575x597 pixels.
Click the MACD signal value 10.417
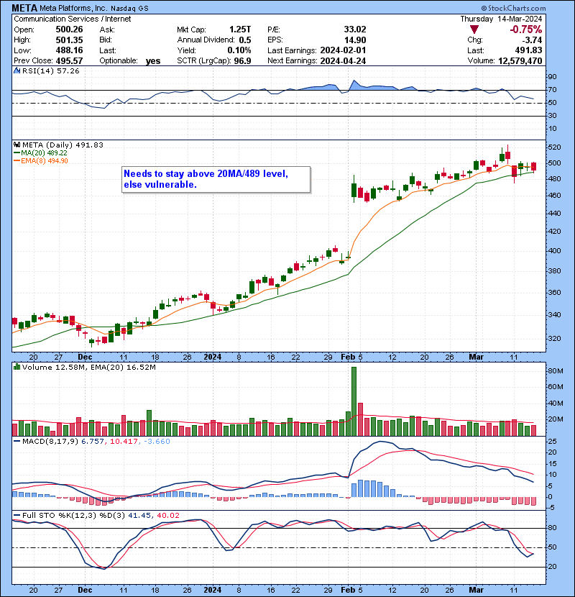[x=124, y=441]
